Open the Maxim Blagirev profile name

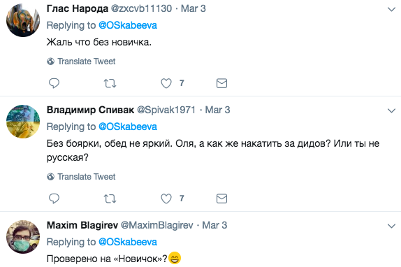pos(82,225)
